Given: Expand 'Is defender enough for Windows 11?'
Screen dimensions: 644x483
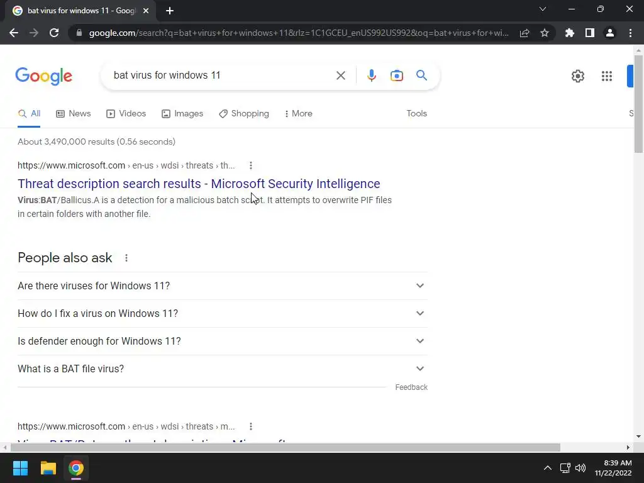Looking at the screenshot, I should (x=223, y=341).
